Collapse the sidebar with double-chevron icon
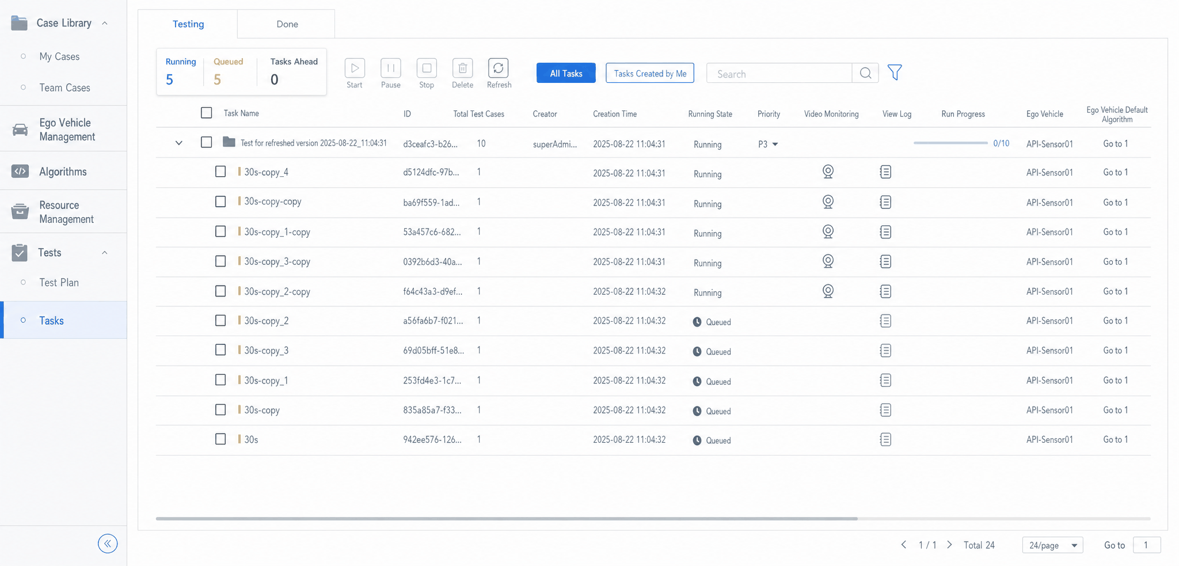 point(108,544)
